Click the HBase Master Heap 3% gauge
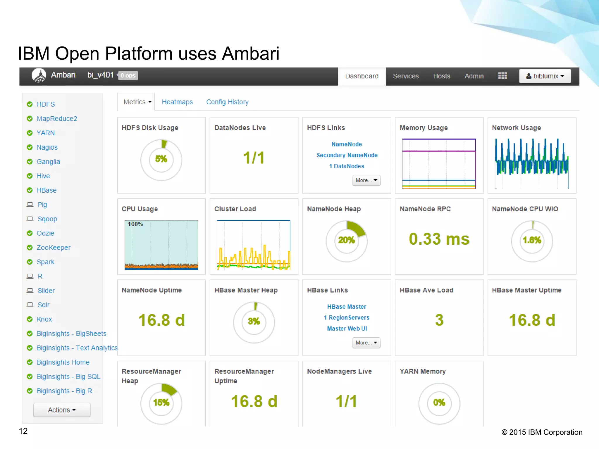The image size is (599, 449). (x=254, y=322)
